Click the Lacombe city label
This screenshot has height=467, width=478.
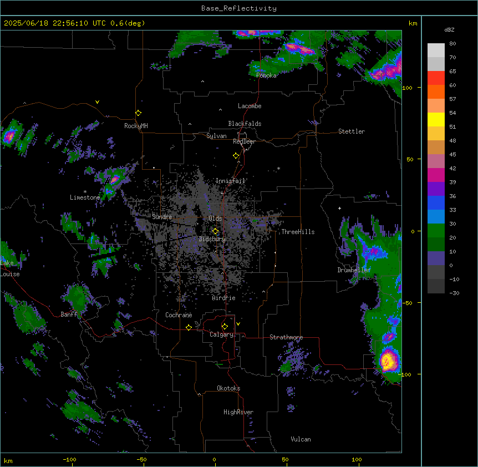(250, 106)
